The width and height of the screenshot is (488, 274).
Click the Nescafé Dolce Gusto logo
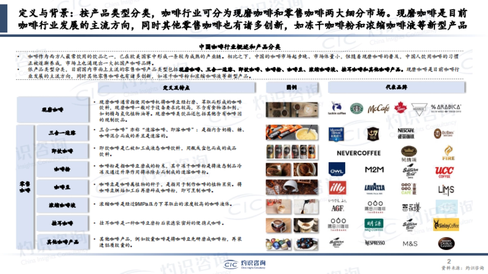pyautogui.click(x=447, y=243)
